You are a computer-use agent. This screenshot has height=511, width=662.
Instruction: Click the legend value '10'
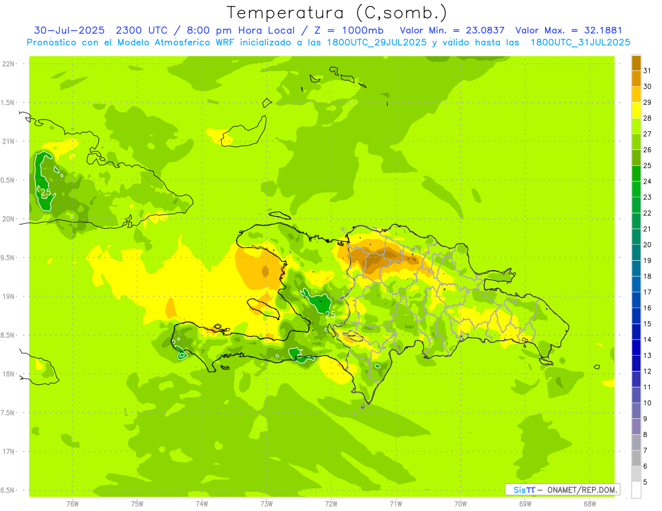coord(647,403)
